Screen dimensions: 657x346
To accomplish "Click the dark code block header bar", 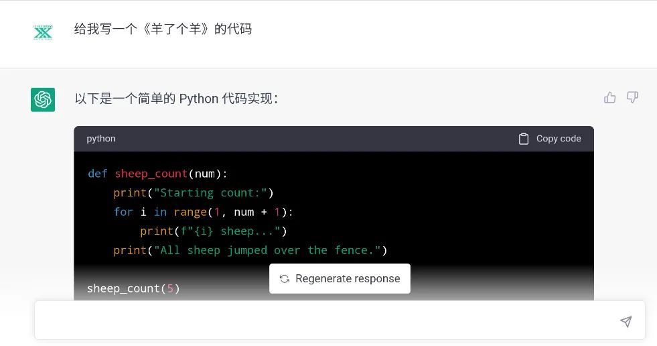I will 308,139.
